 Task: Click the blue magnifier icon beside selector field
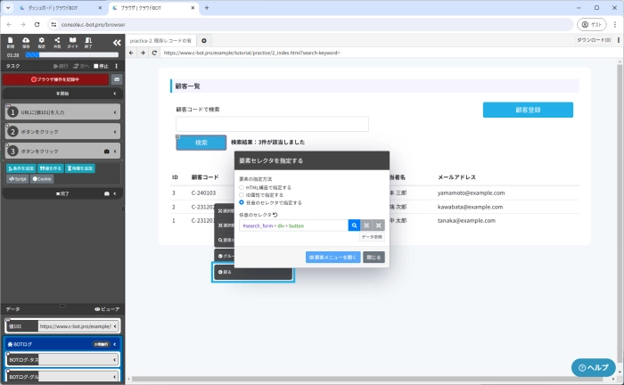pyautogui.click(x=354, y=225)
